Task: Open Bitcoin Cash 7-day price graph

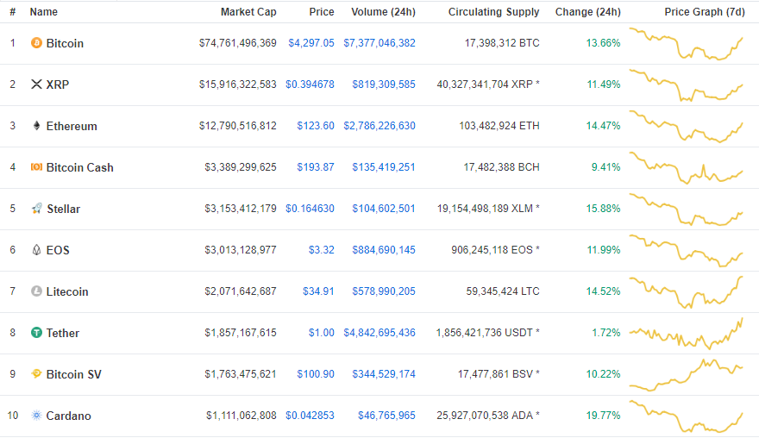Action: (x=687, y=168)
